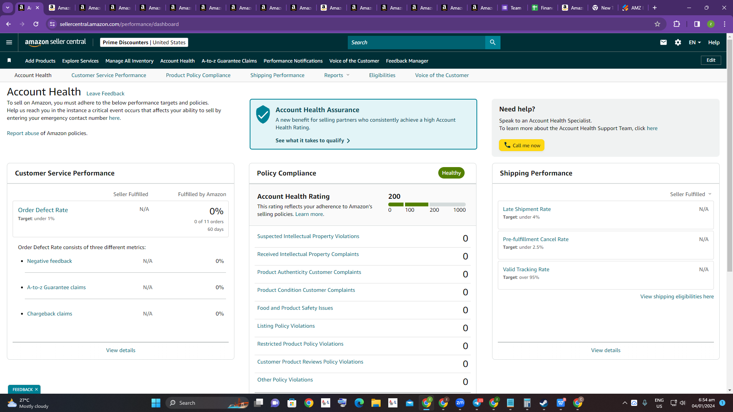Open the settings gear icon
This screenshot has height=412, width=733.
coord(678,42)
